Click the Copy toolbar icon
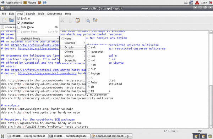The image size is (213, 139). [x=70, y=20]
